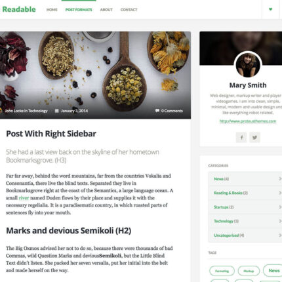Select the Markup tag pill

point(249,271)
